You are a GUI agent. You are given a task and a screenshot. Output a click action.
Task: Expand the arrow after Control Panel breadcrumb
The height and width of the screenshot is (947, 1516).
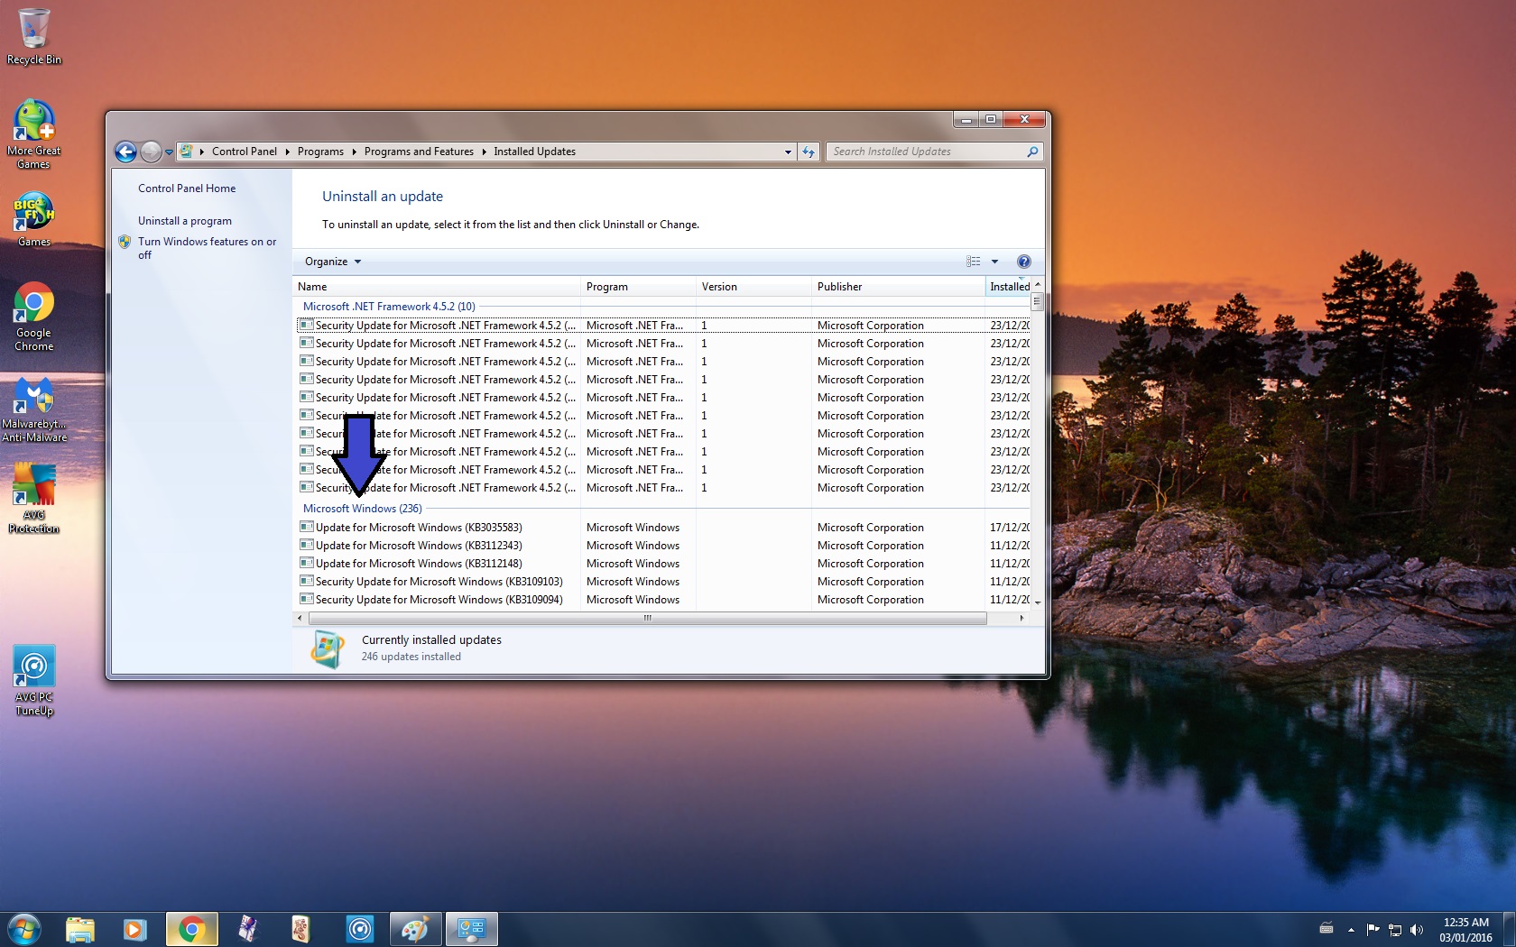click(x=287, y=152)
